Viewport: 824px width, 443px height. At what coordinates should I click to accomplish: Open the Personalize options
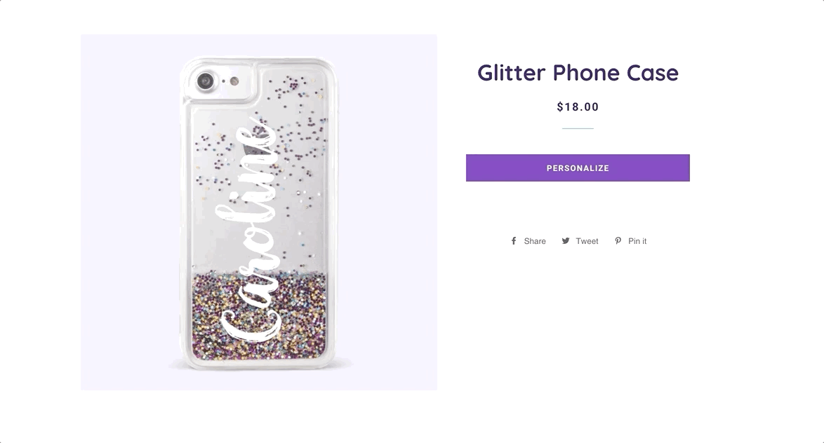pos(578,168)
